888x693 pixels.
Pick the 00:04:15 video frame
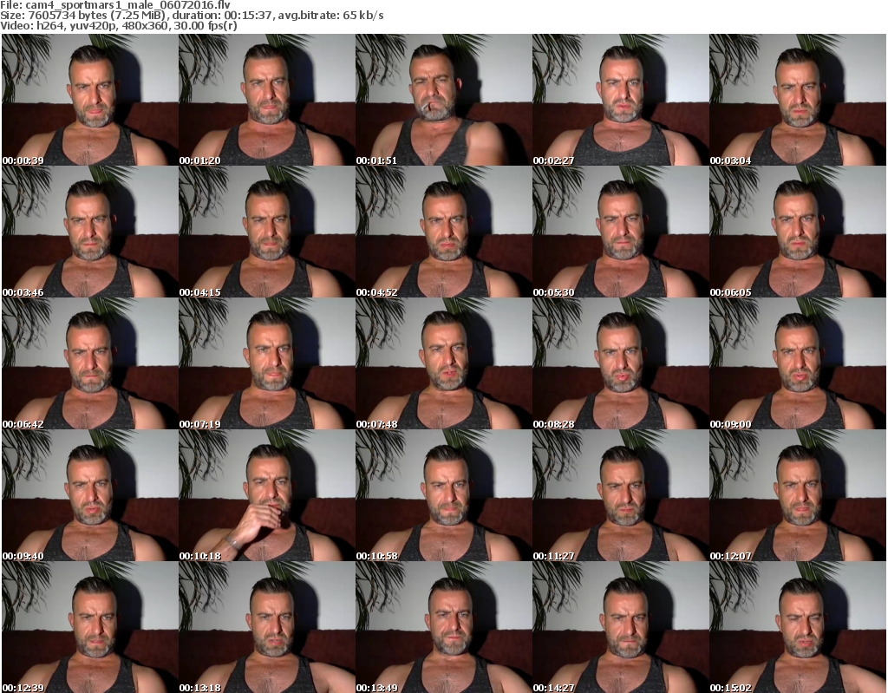[265, 232]
